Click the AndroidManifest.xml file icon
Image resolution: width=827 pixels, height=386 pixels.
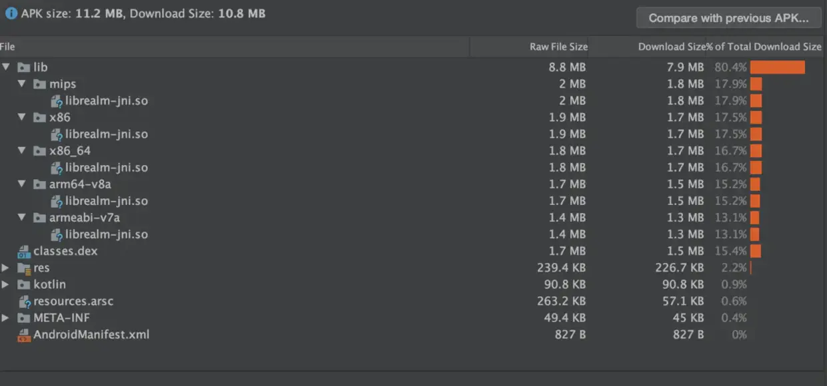click(x=23, y=335)
